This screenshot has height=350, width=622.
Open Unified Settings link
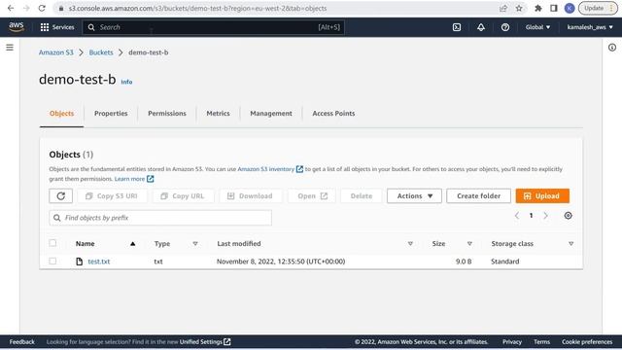click(x=205, y=341)
